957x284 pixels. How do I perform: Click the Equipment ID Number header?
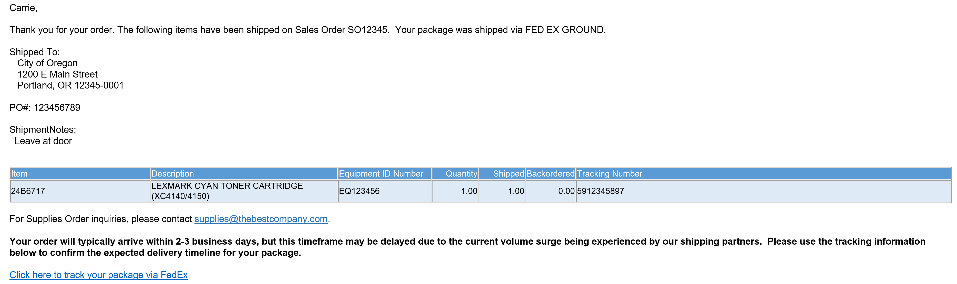[x=385, y=173]
